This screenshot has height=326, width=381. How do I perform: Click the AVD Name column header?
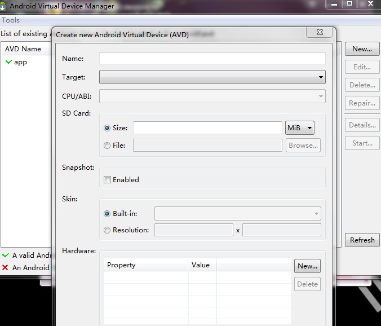pos(26,49)
